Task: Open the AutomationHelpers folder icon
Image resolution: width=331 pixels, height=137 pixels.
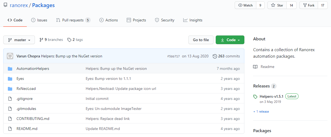Action: 10,68
